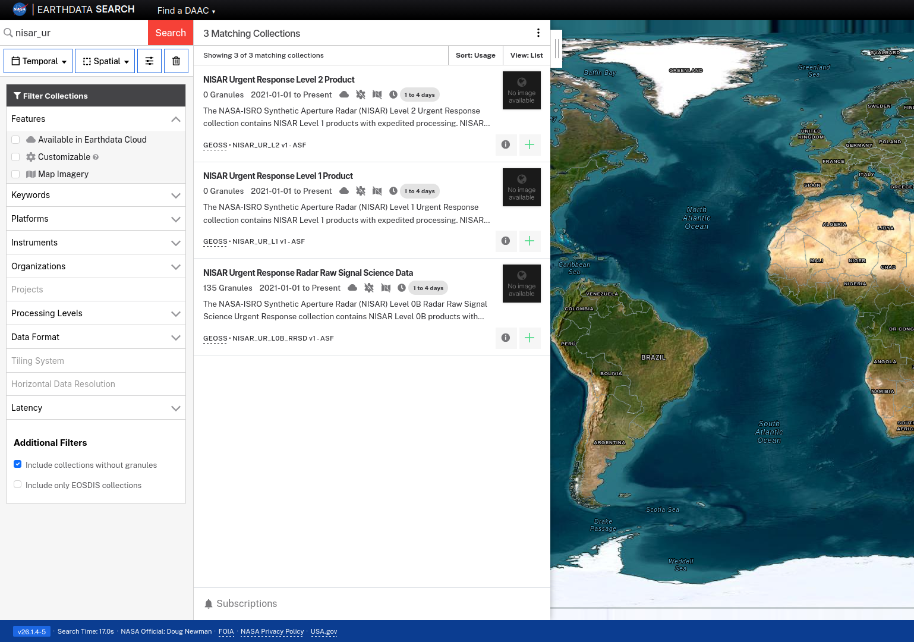
Task: Click gear icon on Raw Signal Science row
Action: (x=369, y=288)
